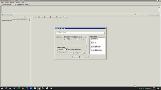161x90 pixels.
Task: Switch to the ССР tab
Action: point(16,4)
